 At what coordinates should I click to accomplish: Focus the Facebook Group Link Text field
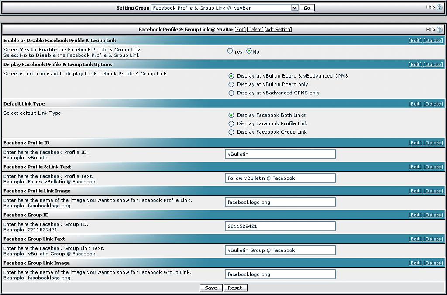(280, 250)
